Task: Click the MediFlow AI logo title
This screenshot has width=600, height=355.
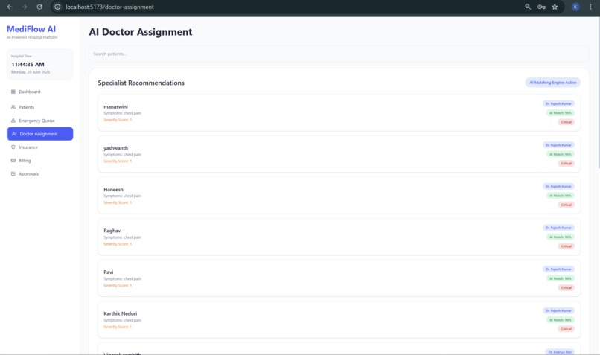Action: pyautogui.click(x=31, y=29)
